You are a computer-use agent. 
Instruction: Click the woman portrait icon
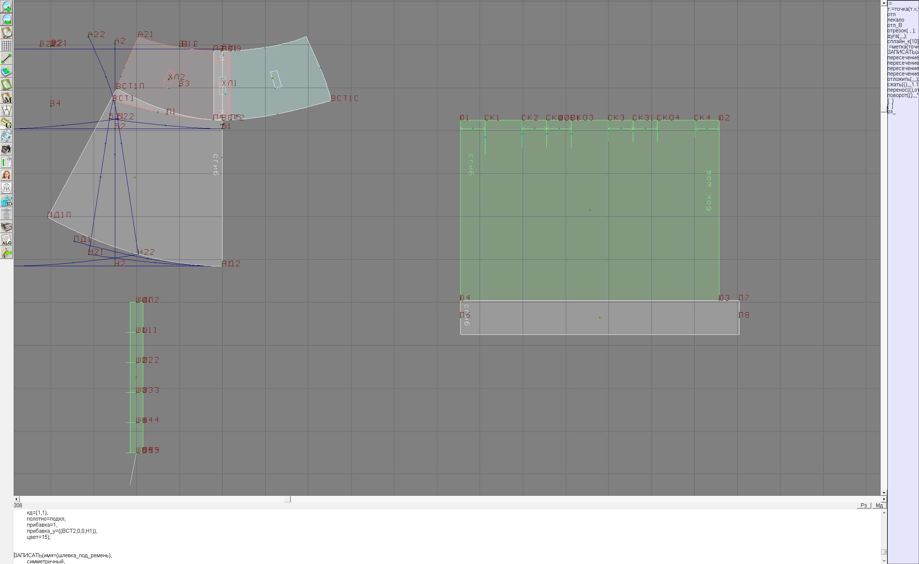(7, 175)
